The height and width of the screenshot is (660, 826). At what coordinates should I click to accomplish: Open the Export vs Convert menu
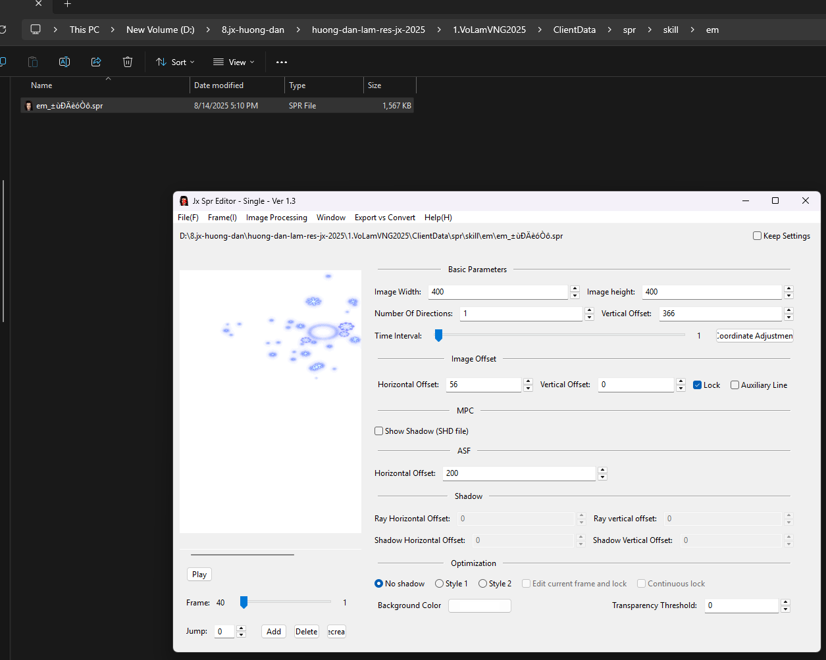pos(385,218)
